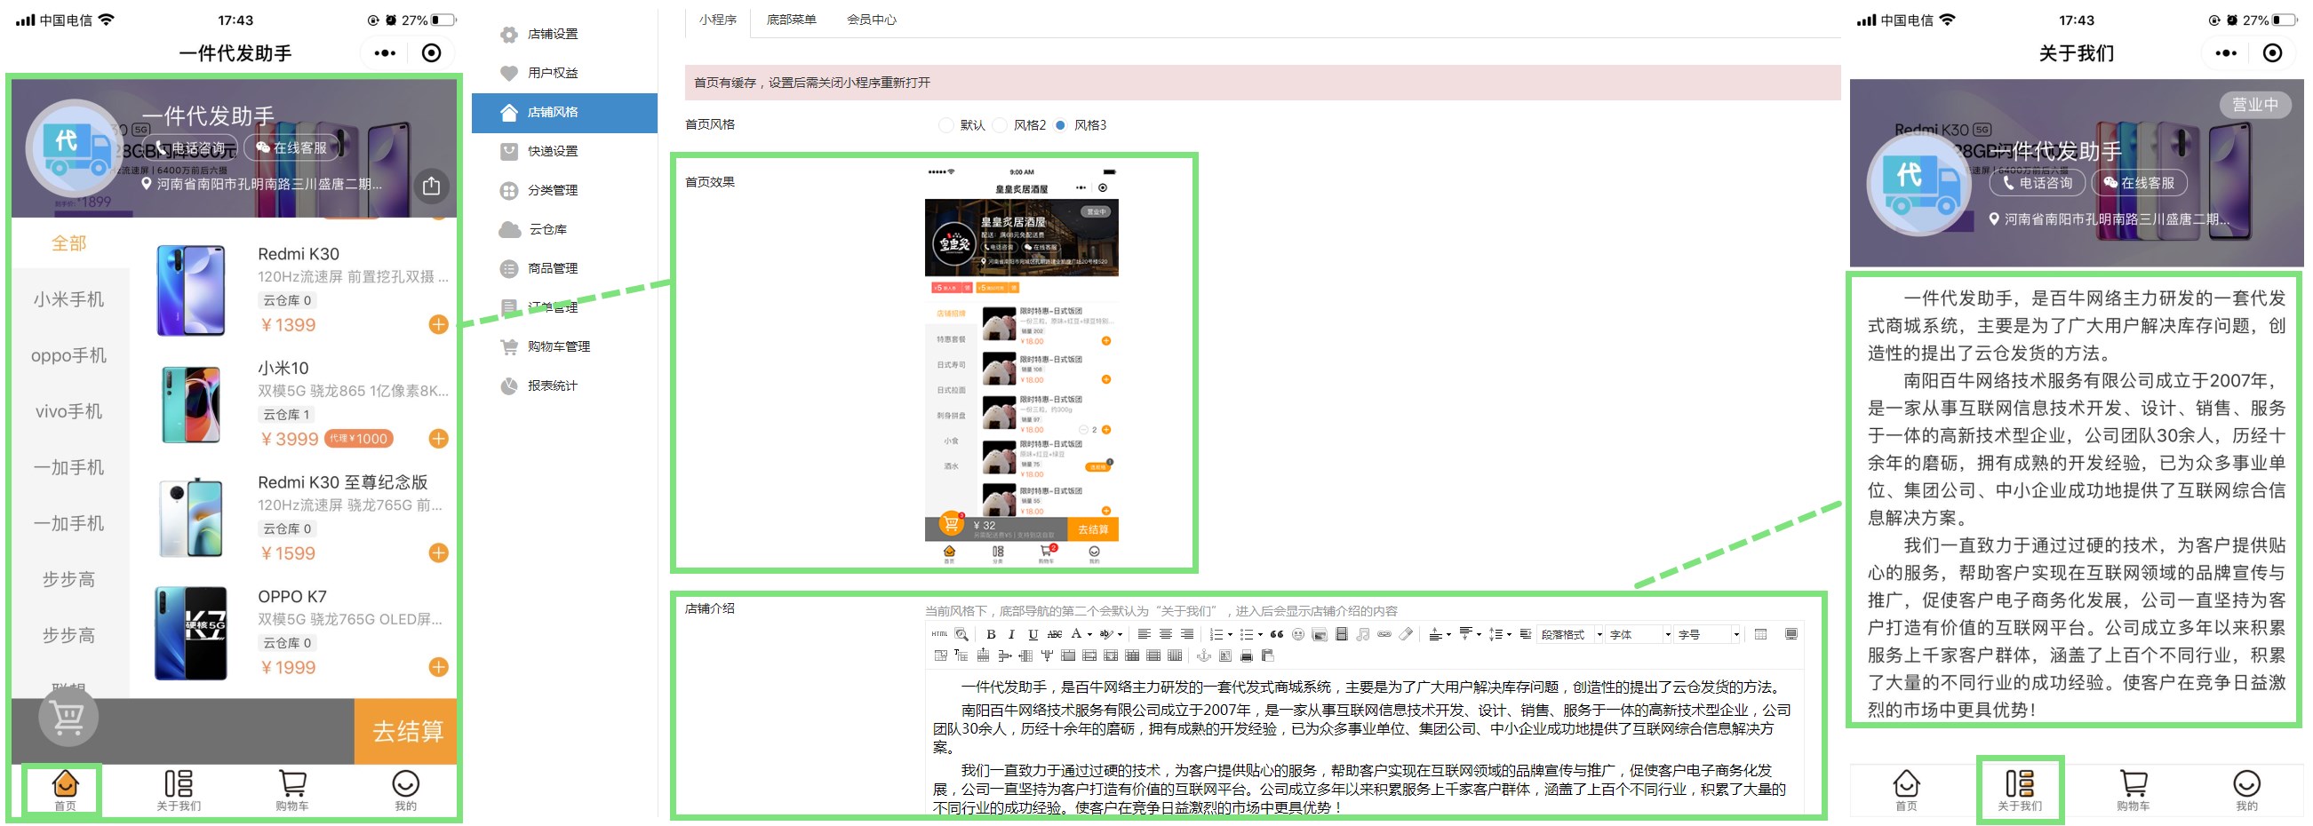Open 段落格式 dropdown

click(1569, 634)
